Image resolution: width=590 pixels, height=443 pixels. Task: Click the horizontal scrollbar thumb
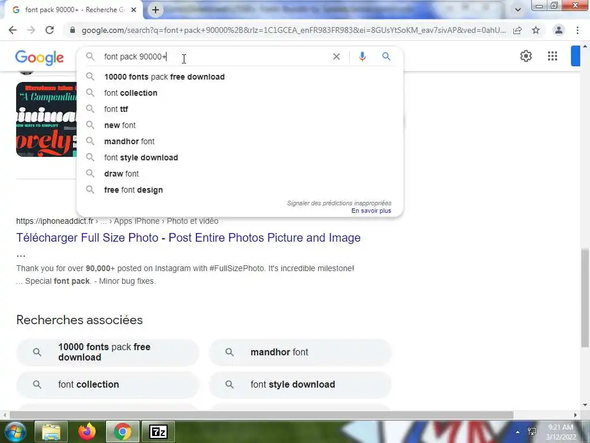click(262, 415)
